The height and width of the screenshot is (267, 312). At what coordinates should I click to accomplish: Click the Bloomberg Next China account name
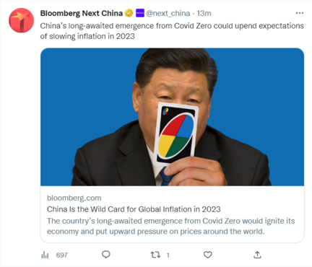coord(82,13)
